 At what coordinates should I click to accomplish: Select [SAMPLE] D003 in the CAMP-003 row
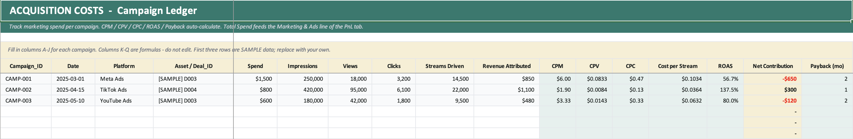pos(193,101)
